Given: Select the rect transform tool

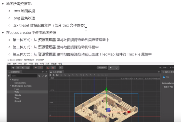Looking at the screenshot, I should (x=28, y=68).
